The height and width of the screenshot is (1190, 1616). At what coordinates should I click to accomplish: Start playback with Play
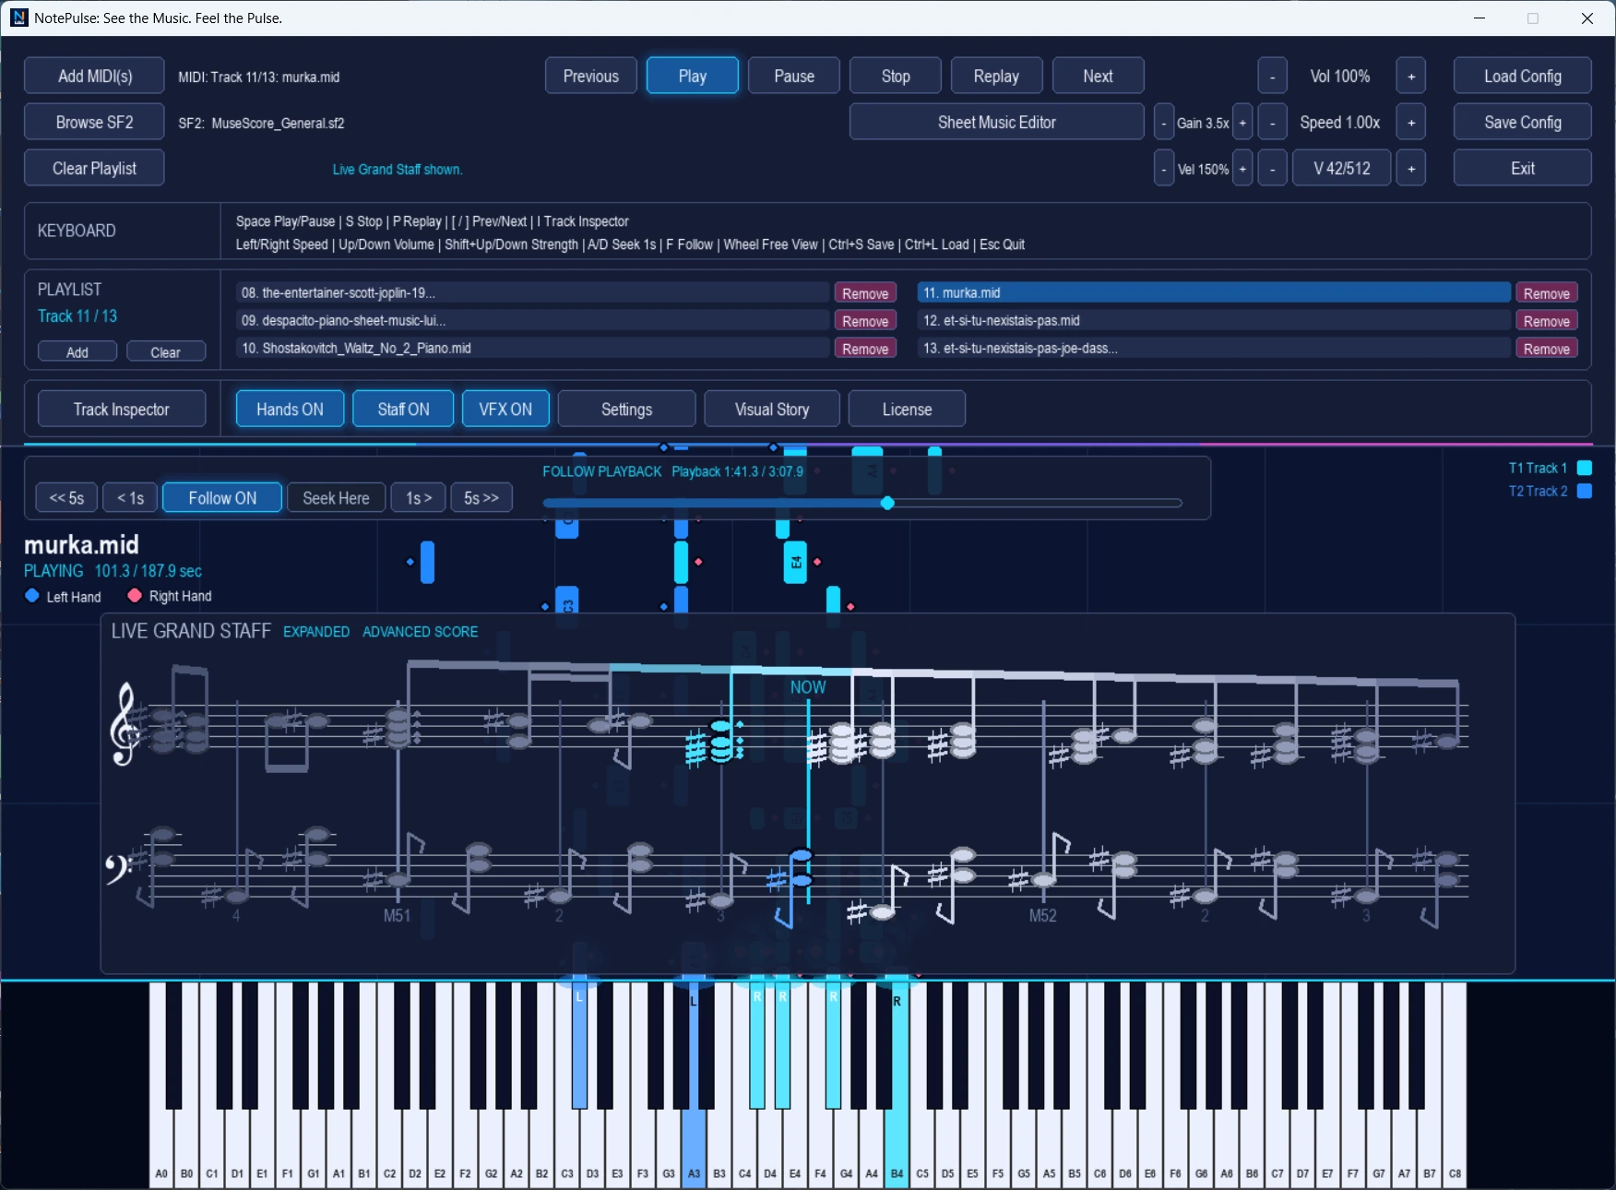[693, 76]
